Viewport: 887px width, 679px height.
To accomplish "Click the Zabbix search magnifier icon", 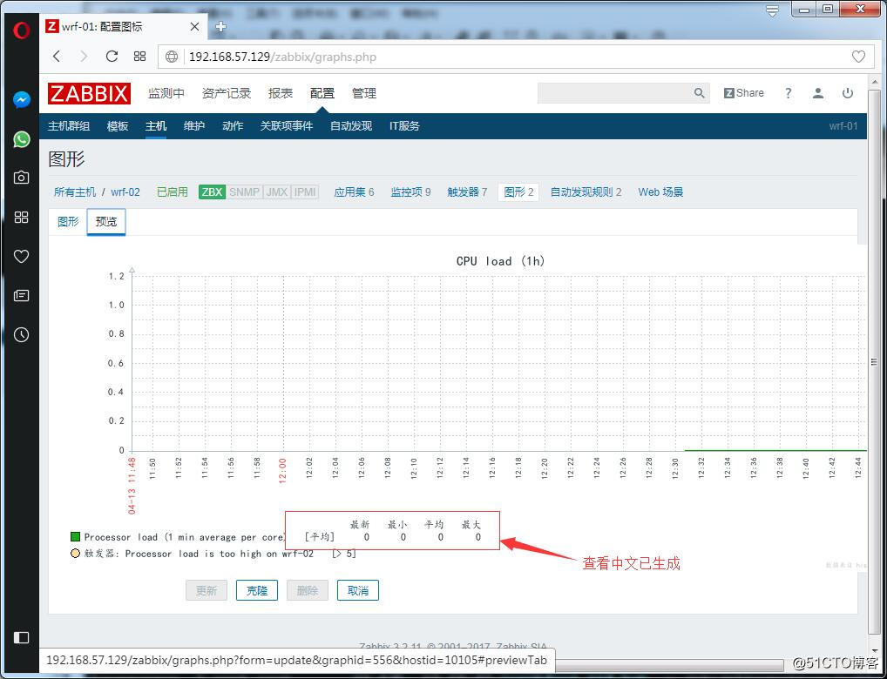I will (x=699, y=93).
